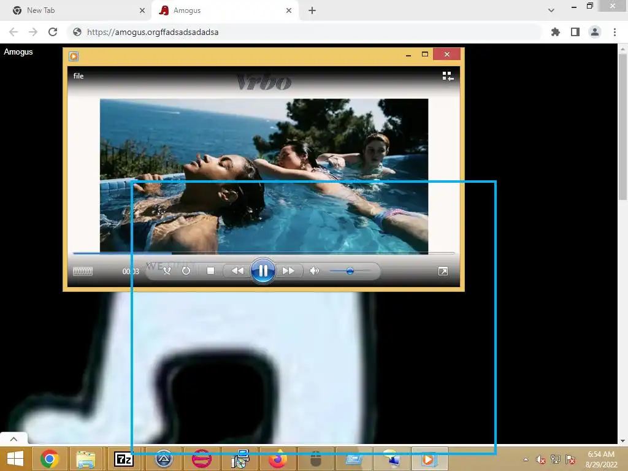Click the video seek progress bar
The height and width of the screenshot is (471, 628).
264,253
